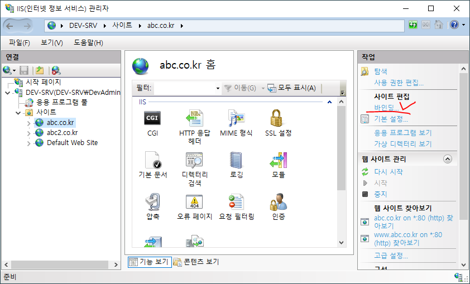Click the globe icon in the address bar
The width and height of the screenshot is (470, 284).
[51, 26]
